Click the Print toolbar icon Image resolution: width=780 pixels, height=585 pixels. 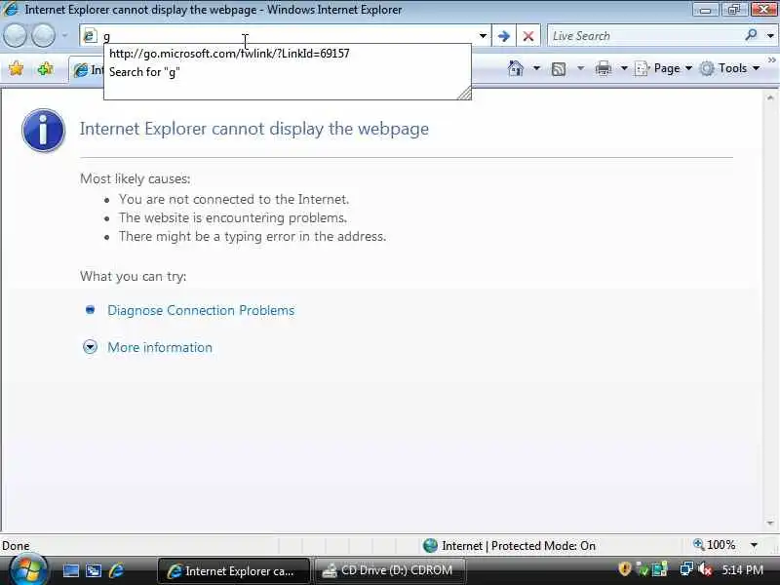(603, 68)
